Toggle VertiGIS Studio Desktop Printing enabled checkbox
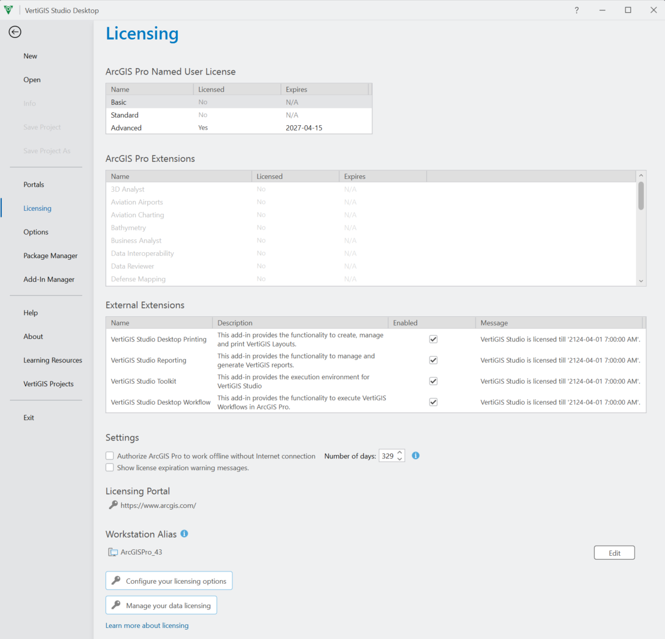This screenshot has height=639, width=665. (x=433, y=339)
